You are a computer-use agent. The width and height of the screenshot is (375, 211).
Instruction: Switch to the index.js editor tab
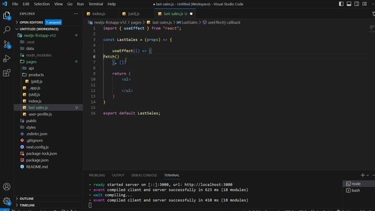98,14
